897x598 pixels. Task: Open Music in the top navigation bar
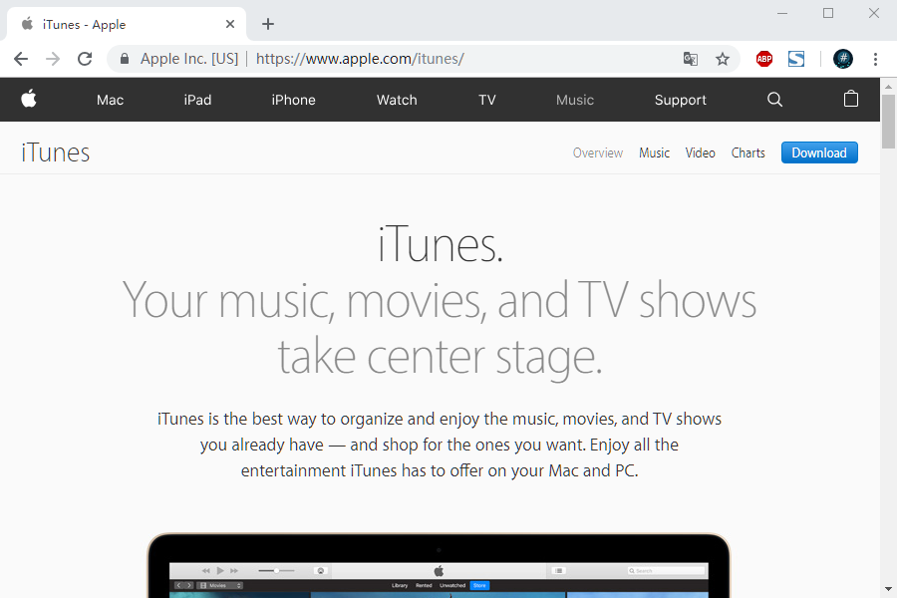[x=575, y=100]
